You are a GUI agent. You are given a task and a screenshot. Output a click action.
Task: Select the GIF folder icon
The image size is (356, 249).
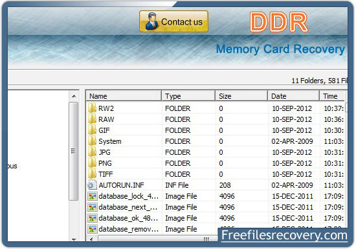click(92, 130)
